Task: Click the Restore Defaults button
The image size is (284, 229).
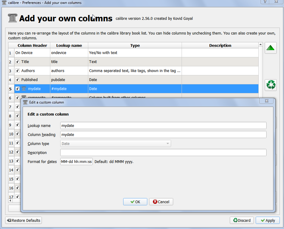Action: point(23,220)
